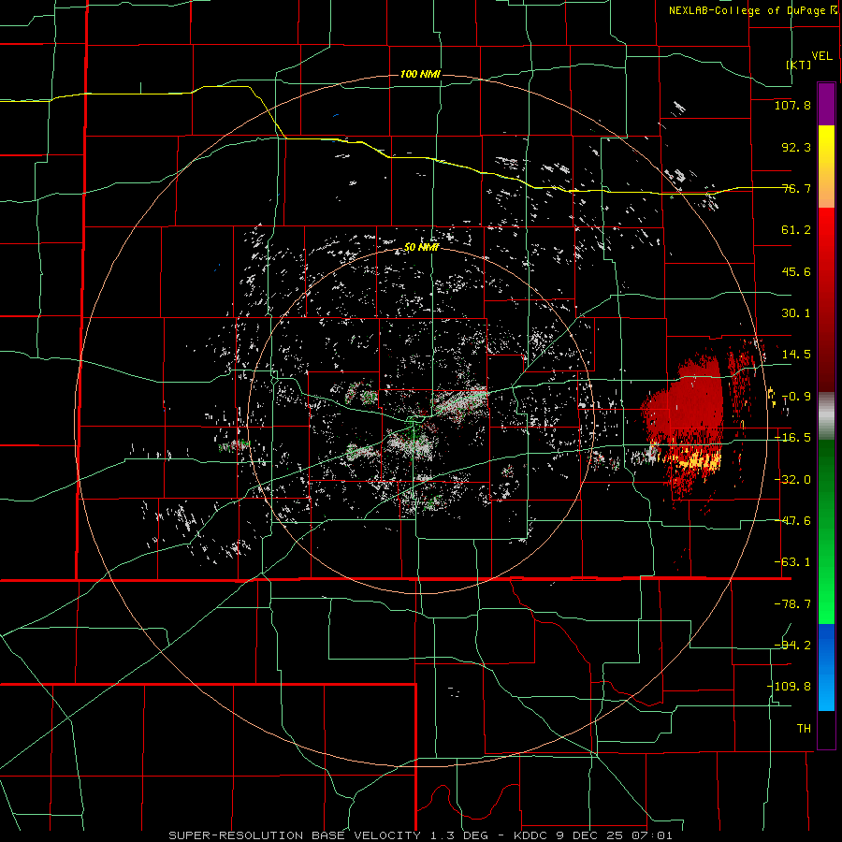Click the -109.8 velocity scale value

point(790,687)
